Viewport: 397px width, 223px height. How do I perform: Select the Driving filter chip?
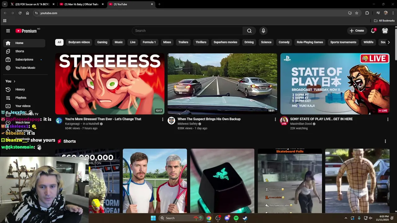click(249, 42)
